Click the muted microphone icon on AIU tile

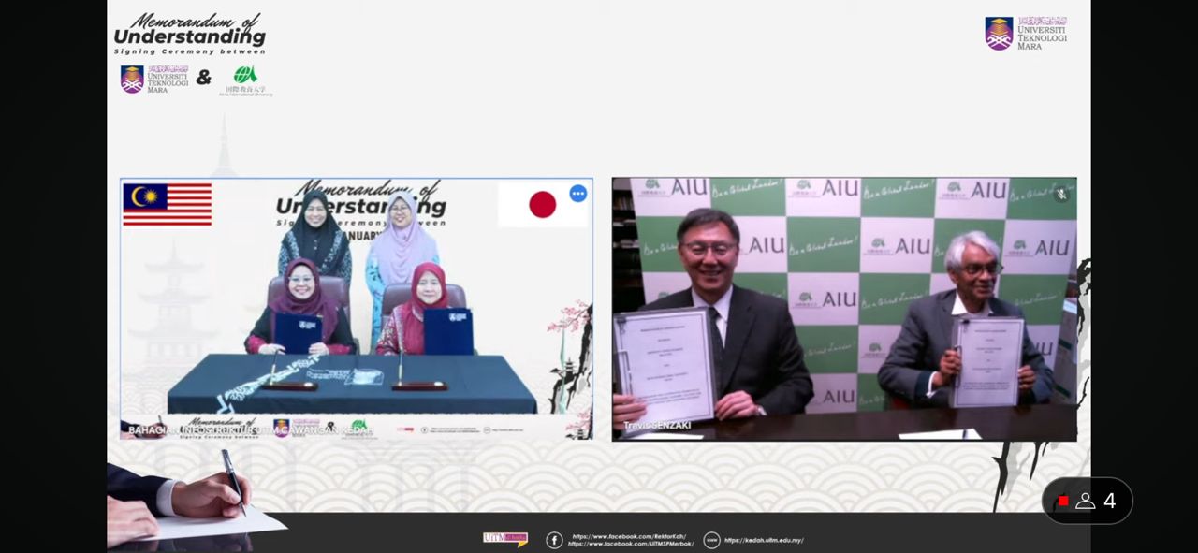coord(1060,195)
